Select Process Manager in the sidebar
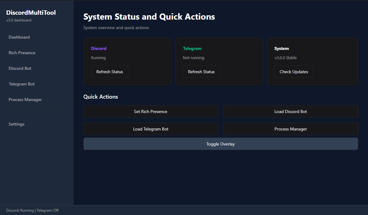This screenshot has width=368, height=215. point(25,100)
